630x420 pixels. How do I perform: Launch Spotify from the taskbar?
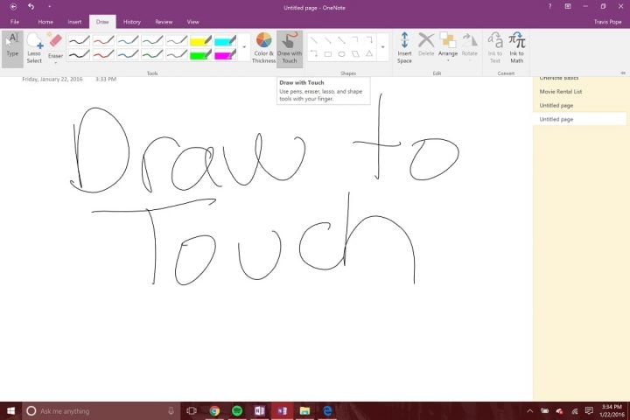click(237, 410)
